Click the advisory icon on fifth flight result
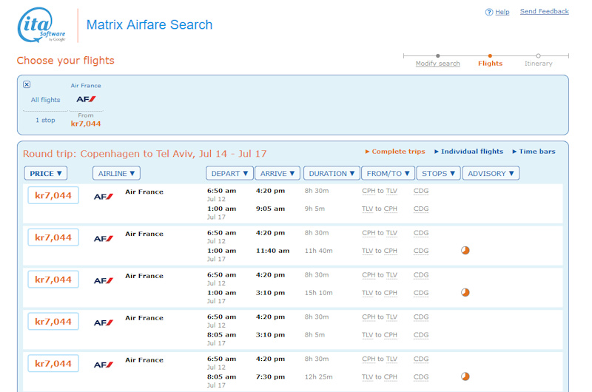 tap(465, 376)
